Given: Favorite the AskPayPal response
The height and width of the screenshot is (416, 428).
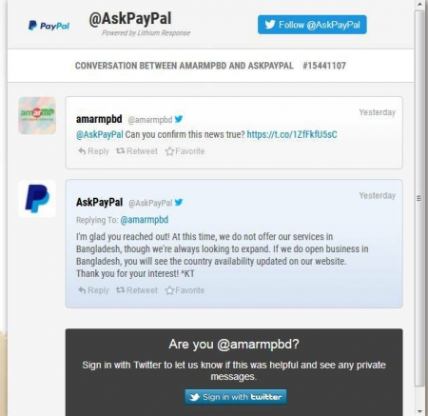Looking at the screenshot, I should click(x=185, y=290).
